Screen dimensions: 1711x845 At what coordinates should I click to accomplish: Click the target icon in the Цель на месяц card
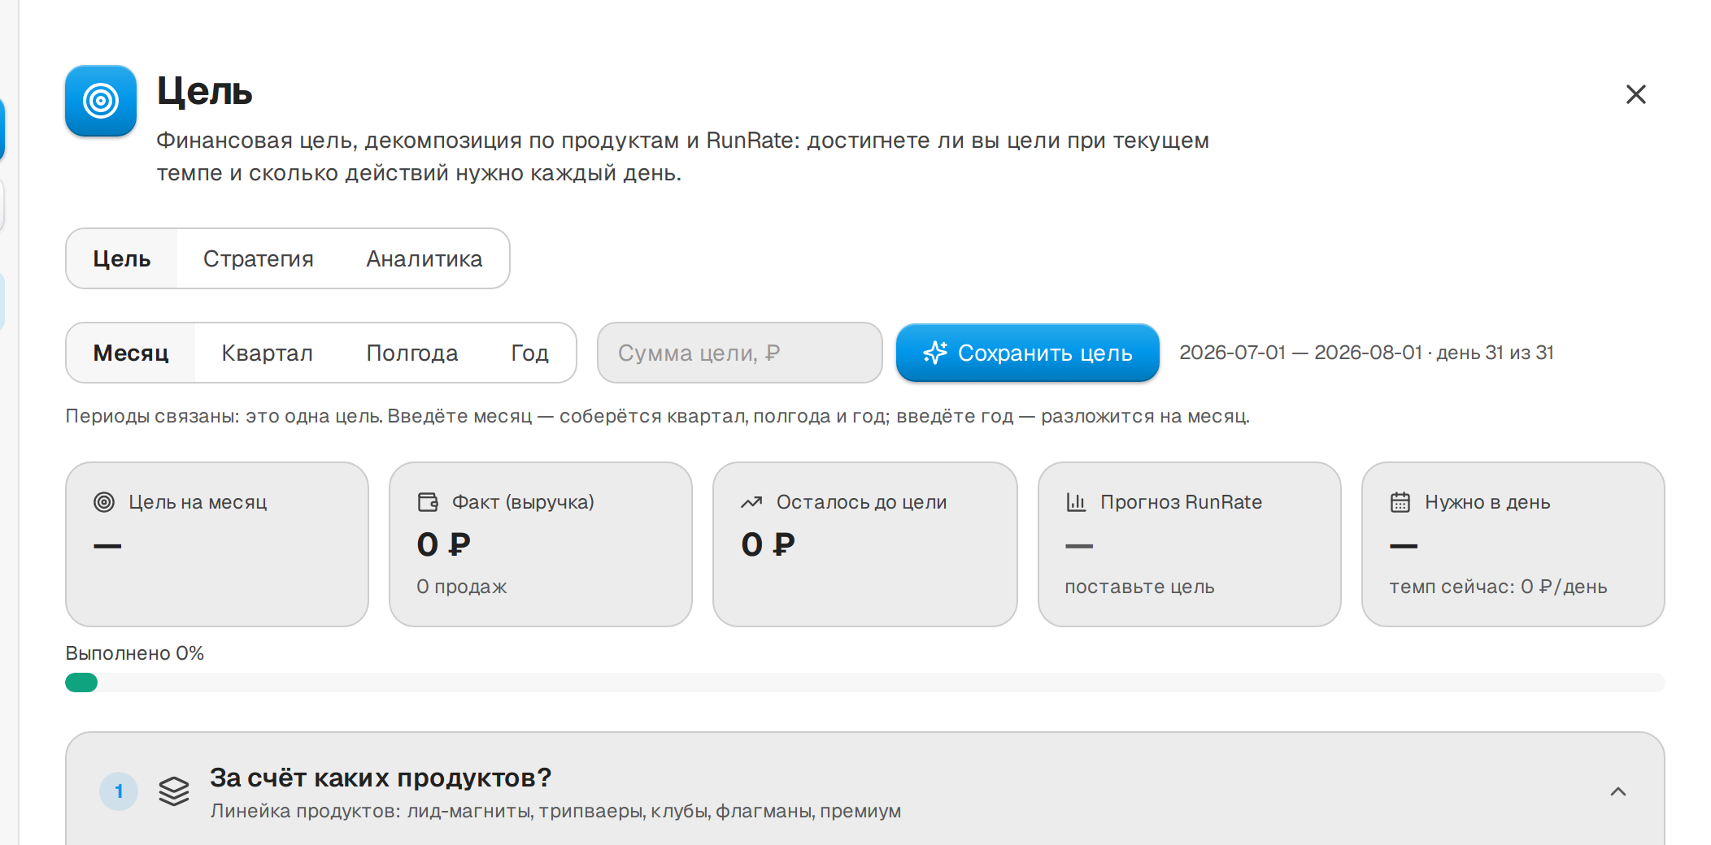104,502
